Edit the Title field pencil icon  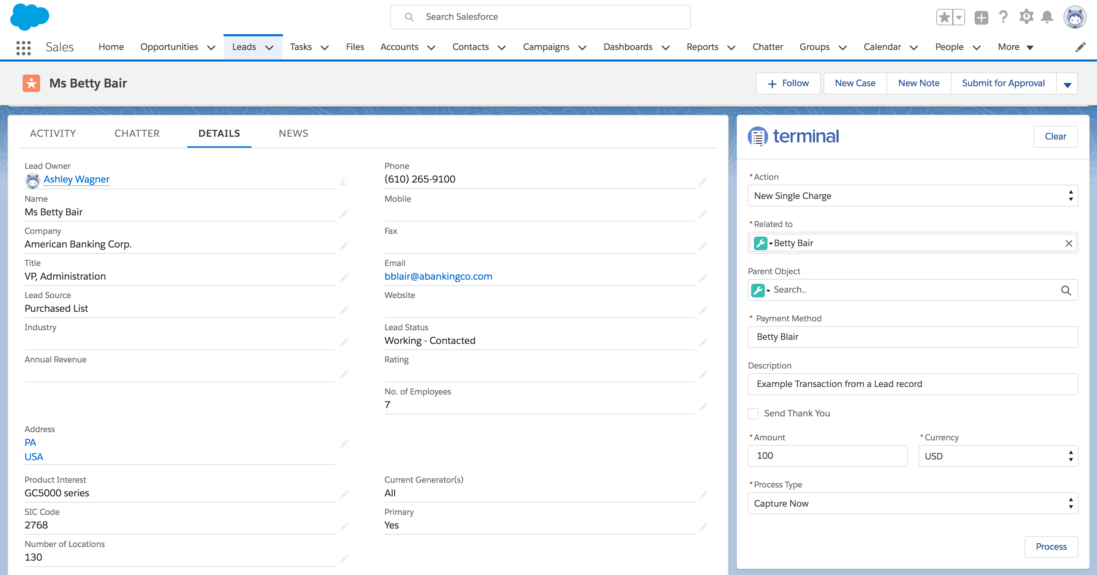point(344,278)
